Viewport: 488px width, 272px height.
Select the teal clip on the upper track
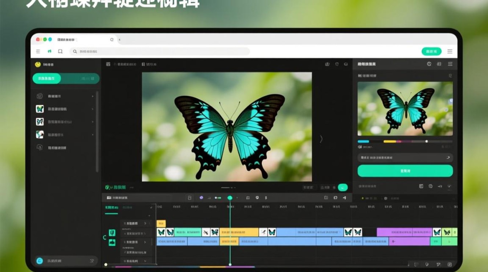tap(188, 232)
